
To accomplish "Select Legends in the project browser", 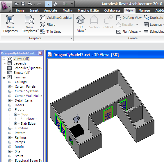I will pyautogui.click(x=20, y=63).
